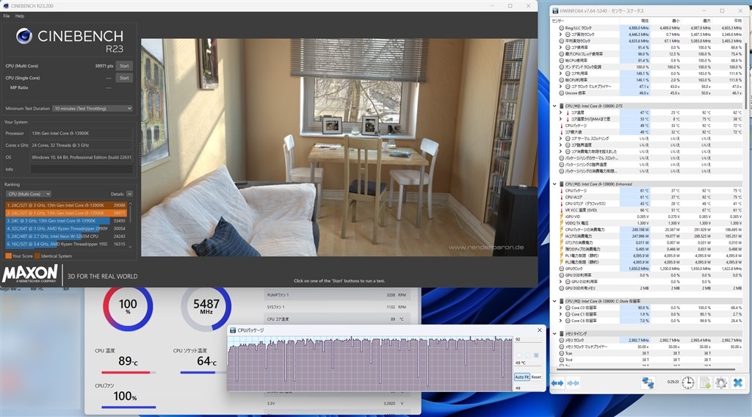The height and width of the screenshot is (417, 752).
Task: Click the CPU package temperature graph
Action: [x=370, y=363]
